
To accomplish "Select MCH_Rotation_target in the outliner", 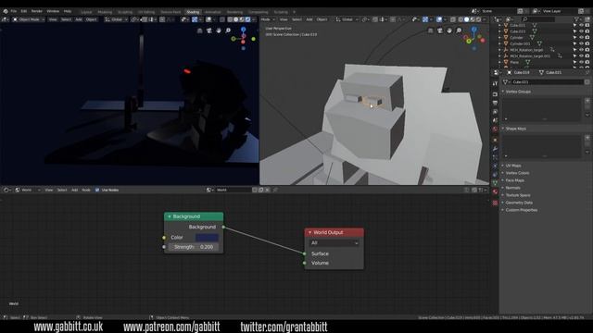I will tap(526, 50).
